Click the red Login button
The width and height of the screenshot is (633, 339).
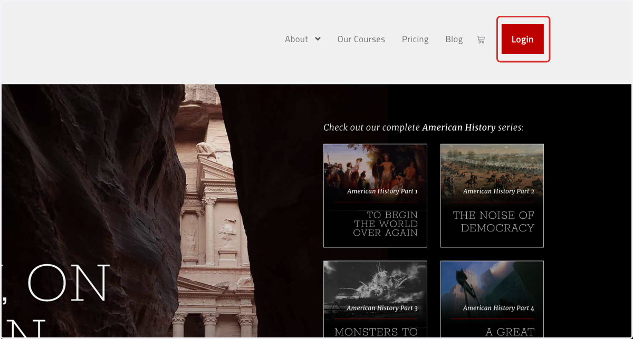[523, 39]
